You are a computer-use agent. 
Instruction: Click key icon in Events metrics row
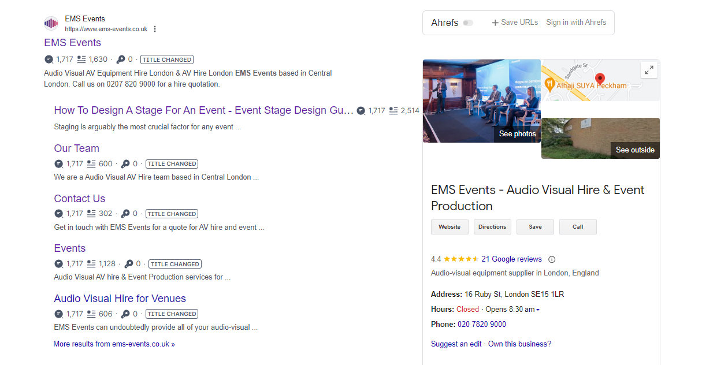(129, 264)
